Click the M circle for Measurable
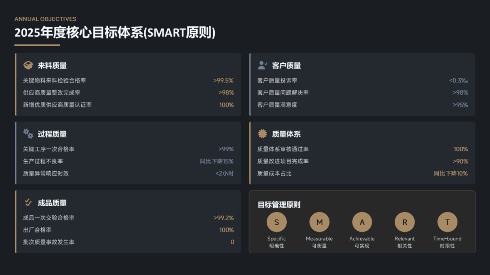490x275 pixels. point(319,222)
